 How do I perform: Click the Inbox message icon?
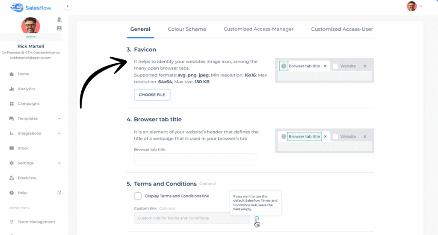[12, 148]
